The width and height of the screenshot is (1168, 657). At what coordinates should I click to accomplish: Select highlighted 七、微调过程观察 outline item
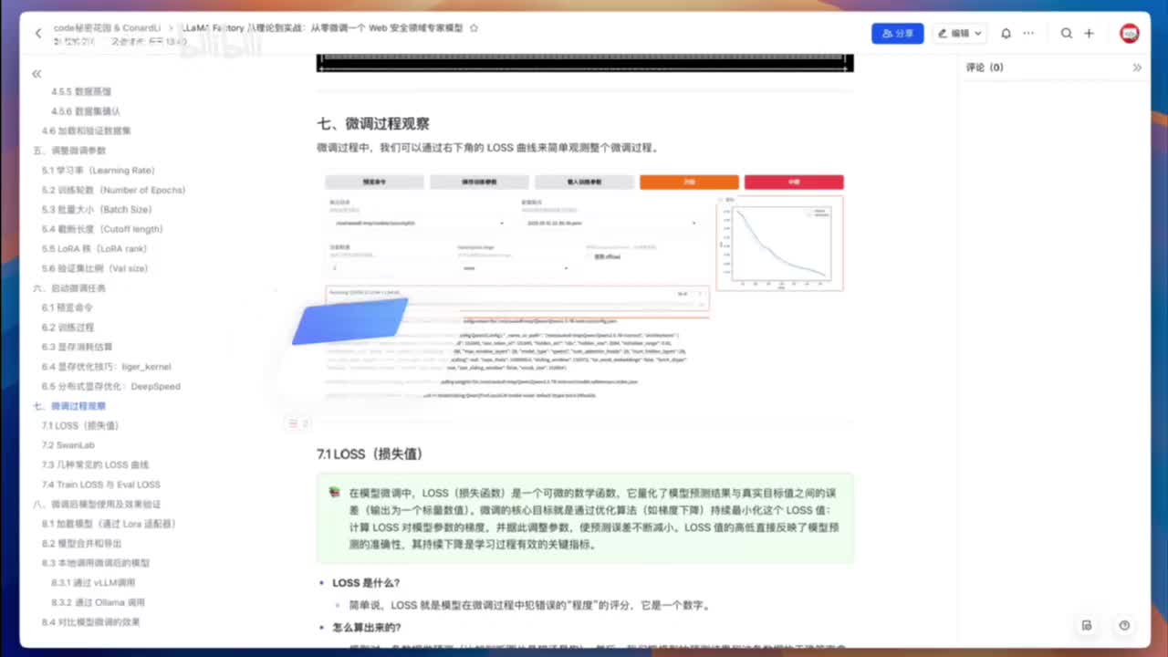69,406
